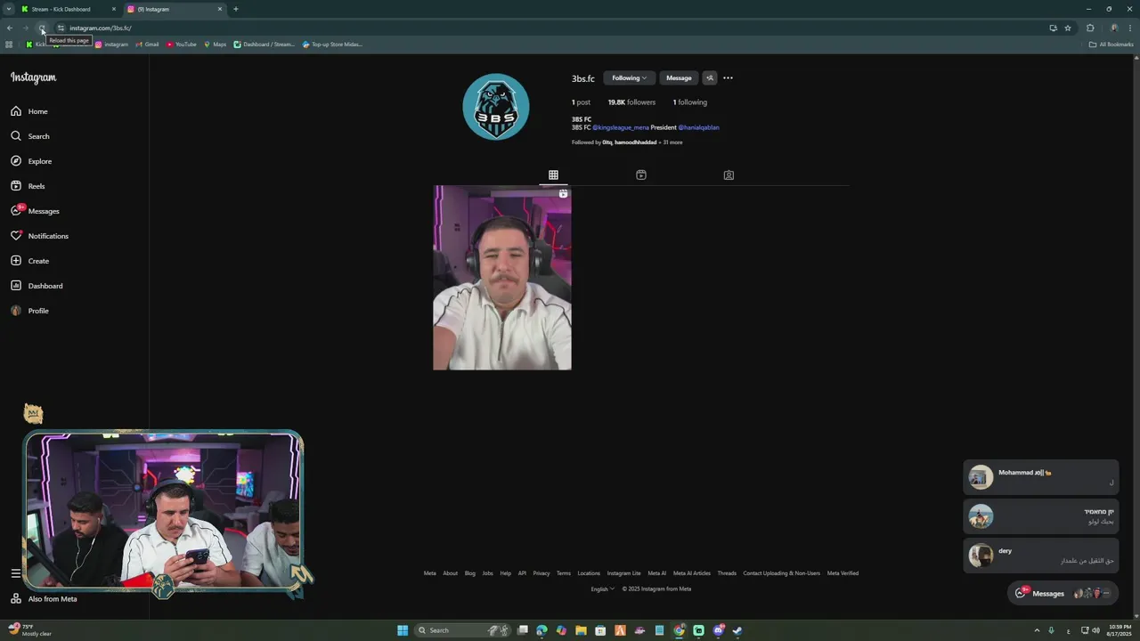Image resolution: width=1140 pixels, height=641 pixels.
Task: Click Create in Instagram sidebar
Action: point(29,261)
